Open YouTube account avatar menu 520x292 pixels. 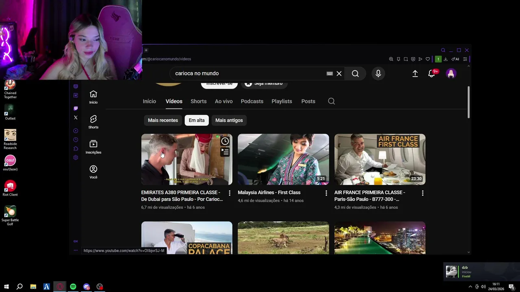tap(451, 73)
